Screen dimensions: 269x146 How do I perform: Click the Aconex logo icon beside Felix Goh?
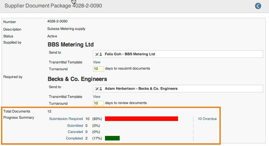coord(97,54)
